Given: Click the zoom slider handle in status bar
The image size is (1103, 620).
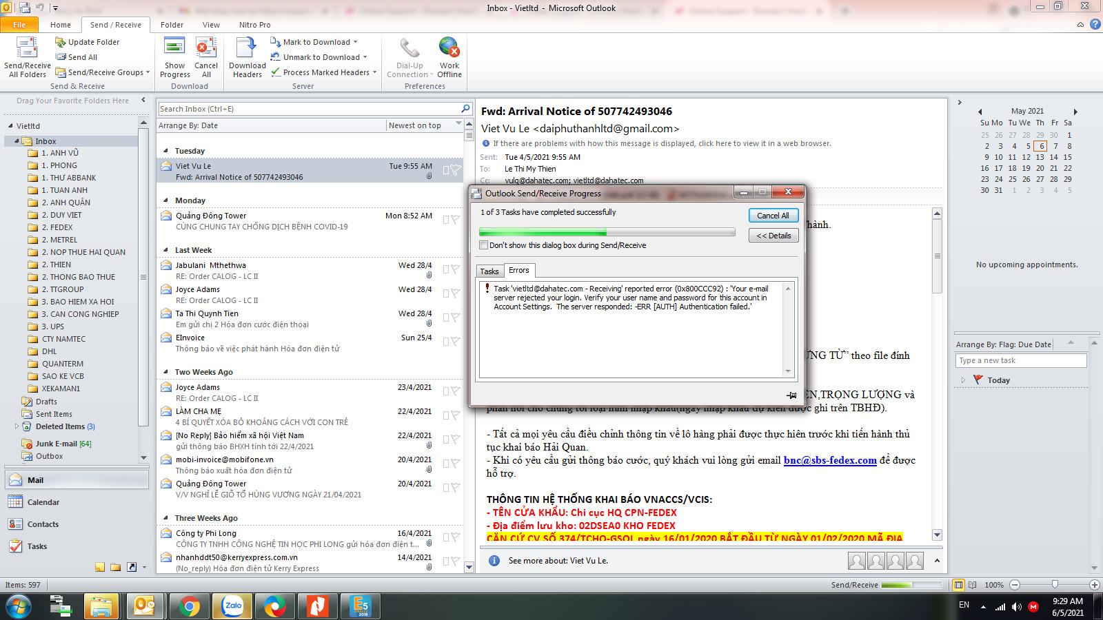Looking at the screenshot, I should pos(1055,584).
